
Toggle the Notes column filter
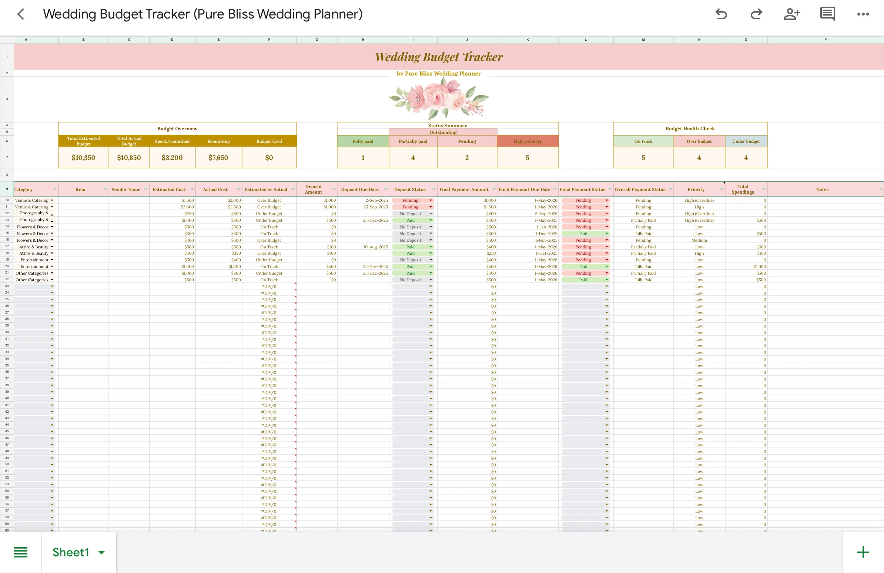pos(880,190)
